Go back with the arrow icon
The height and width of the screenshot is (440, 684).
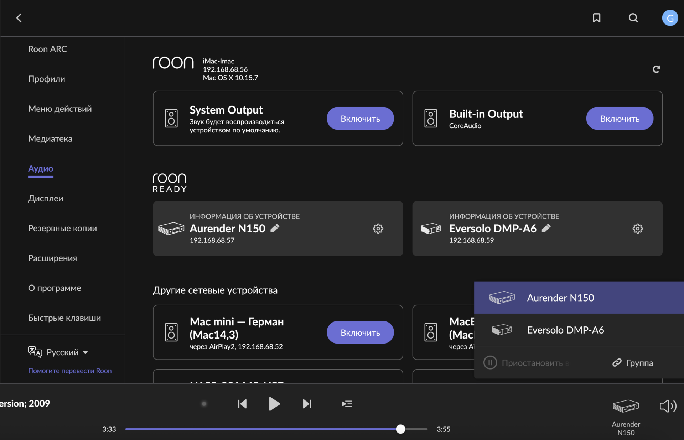19,18
